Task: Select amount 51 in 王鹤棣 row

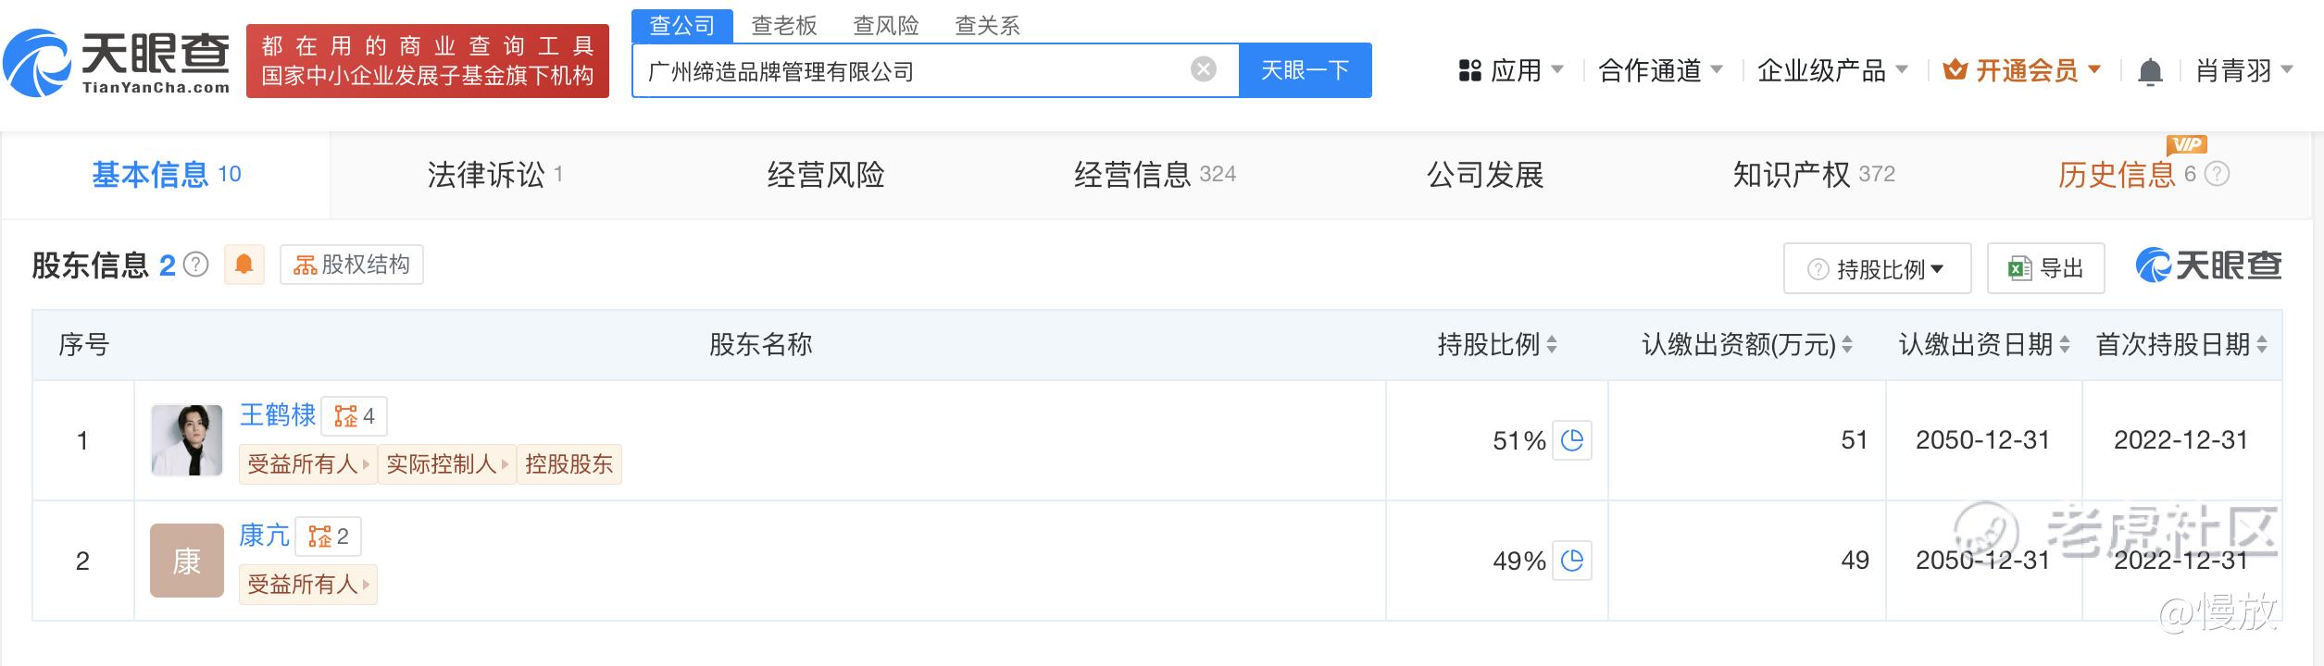Action: (1855, 440)
